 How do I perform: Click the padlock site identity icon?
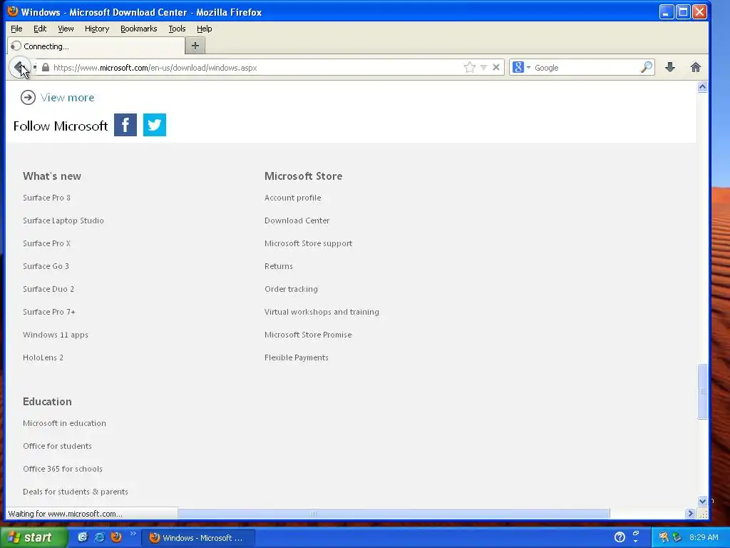(46, 68)
